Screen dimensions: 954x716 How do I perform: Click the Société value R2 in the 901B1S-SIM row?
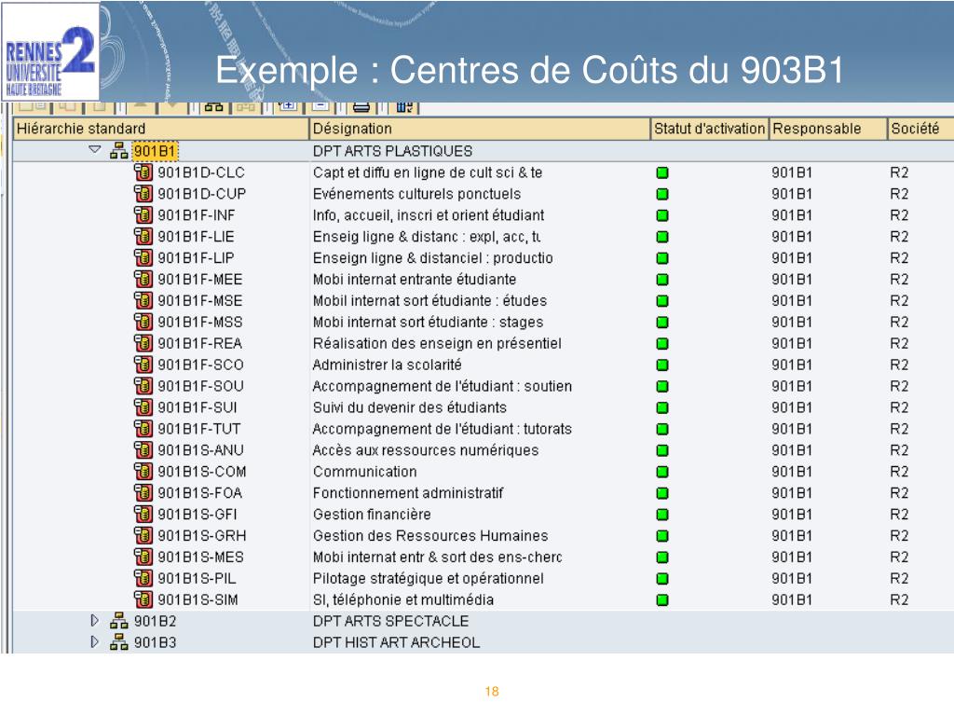coord(899,599)
